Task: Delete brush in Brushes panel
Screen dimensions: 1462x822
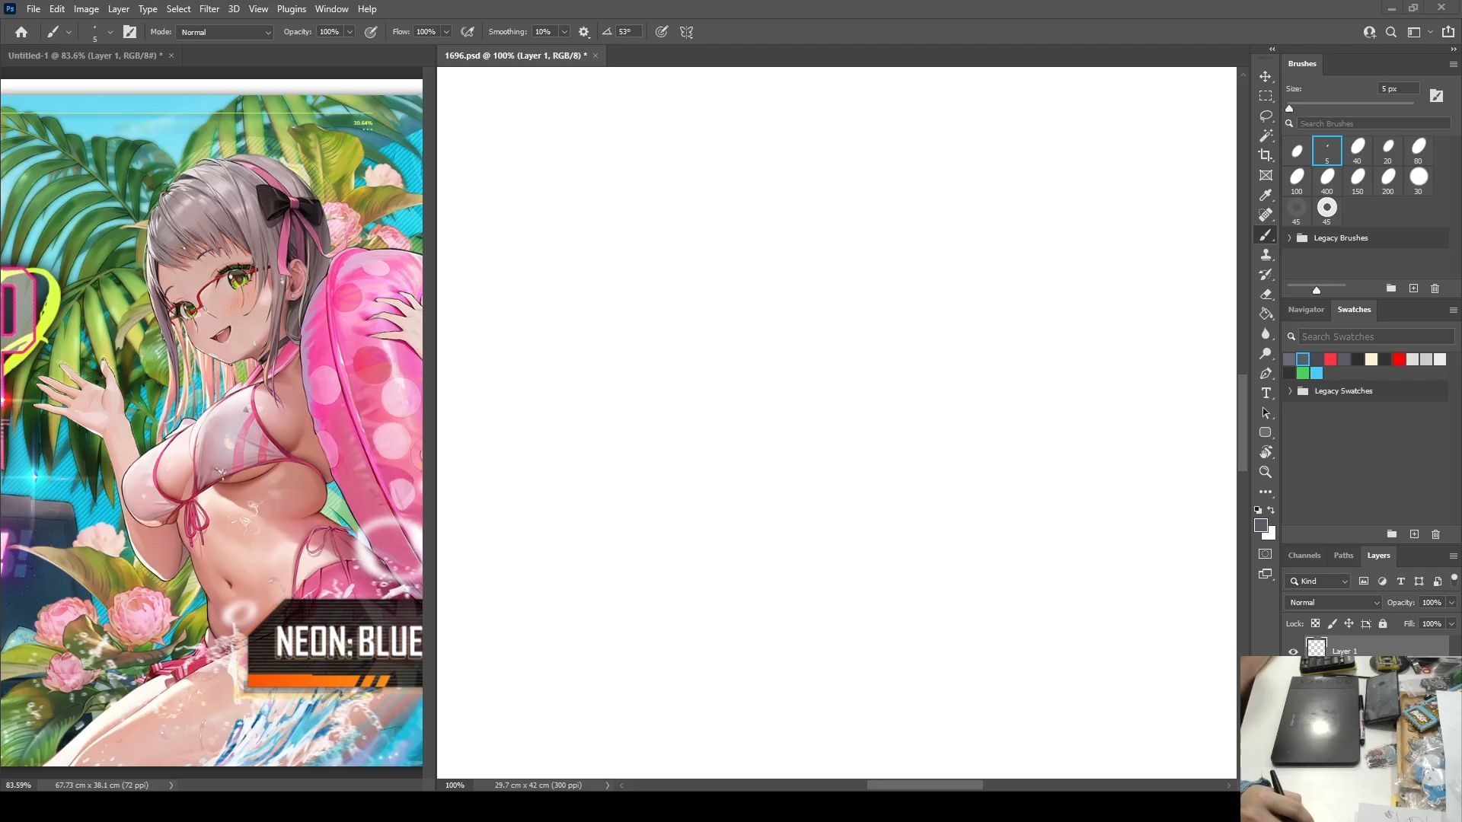Action: 1435,288
